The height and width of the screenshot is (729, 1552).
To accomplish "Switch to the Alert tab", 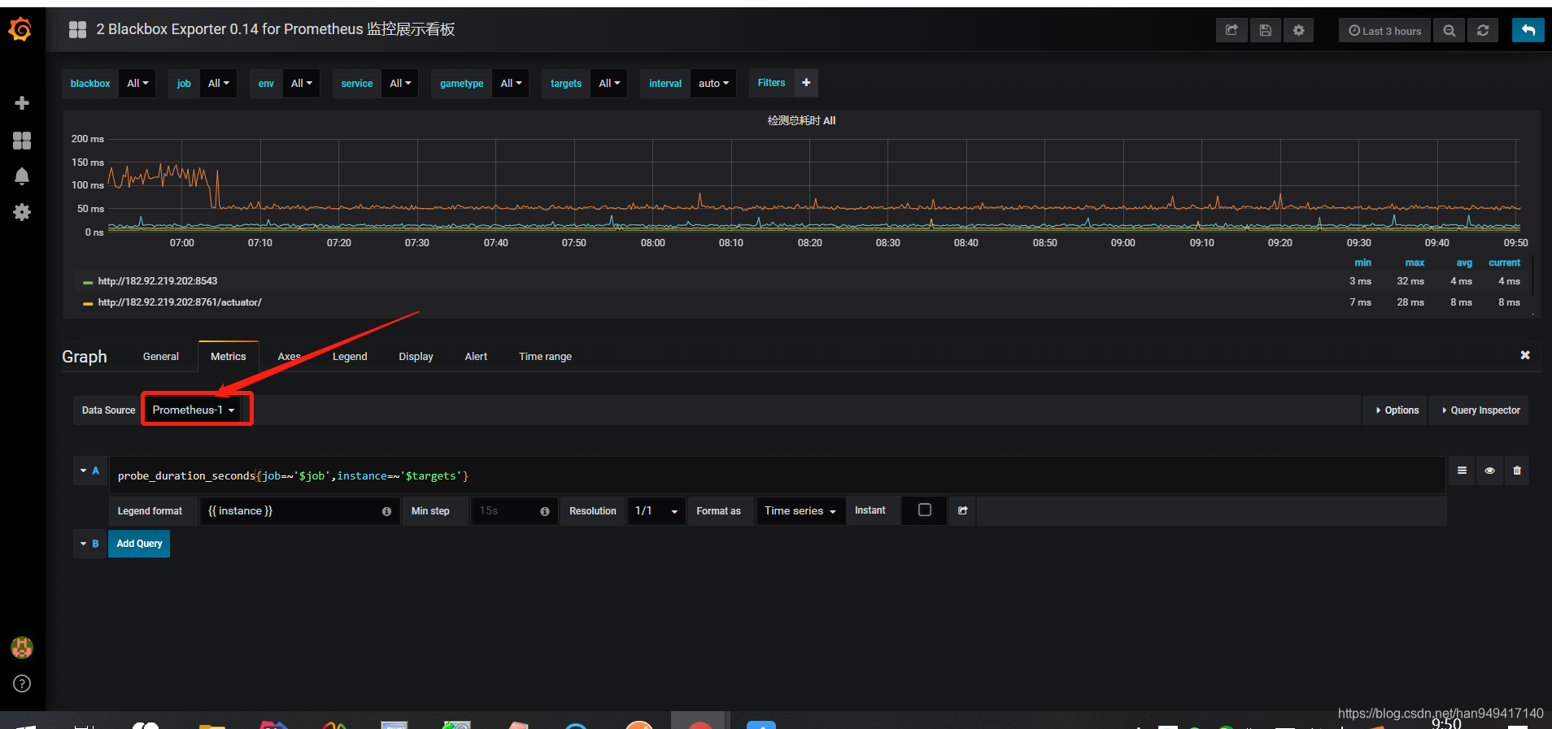I will point(476,357).
